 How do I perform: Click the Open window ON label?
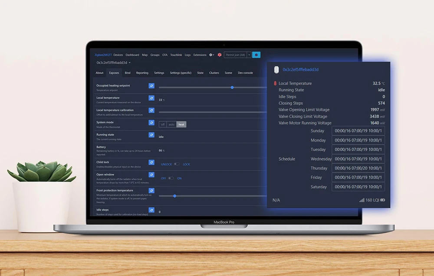click(179, 179)
